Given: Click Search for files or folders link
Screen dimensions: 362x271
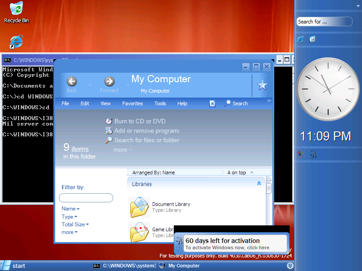Looking at the screenshot, I should pyautogui.click(x=147, y=140).
